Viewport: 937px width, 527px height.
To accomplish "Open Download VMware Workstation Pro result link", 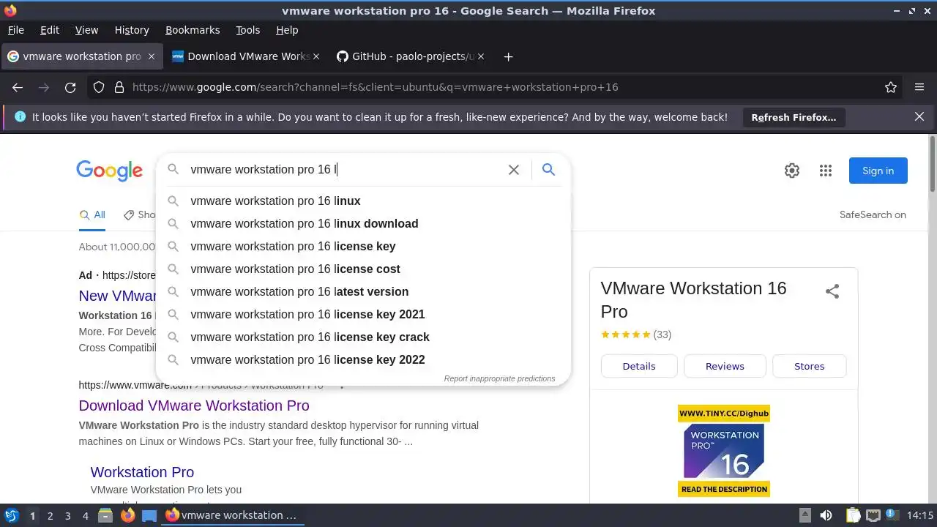I will tap(194, 405).
